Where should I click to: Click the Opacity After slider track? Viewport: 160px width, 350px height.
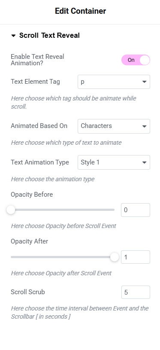tap(63, 257)
